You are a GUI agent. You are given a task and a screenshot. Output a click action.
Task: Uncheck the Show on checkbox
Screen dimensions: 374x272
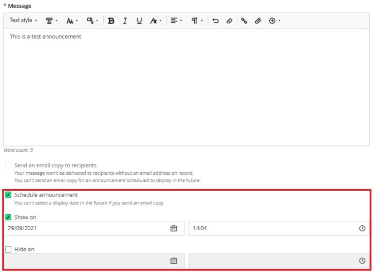(8, 217)
